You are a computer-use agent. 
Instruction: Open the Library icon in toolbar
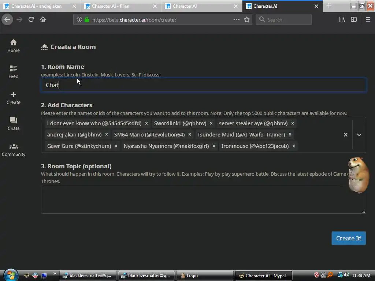coord(342,20)
